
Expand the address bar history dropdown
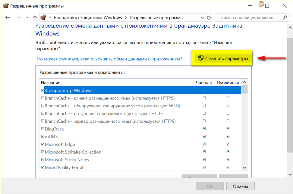pyautogui.click(x=202, y=18)
